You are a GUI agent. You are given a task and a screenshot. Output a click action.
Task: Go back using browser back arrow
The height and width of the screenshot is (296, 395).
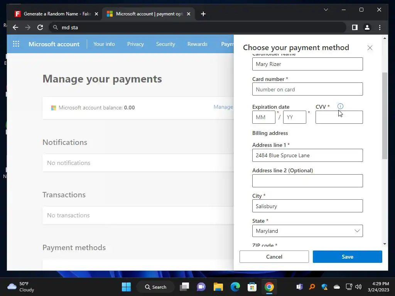[x=15, y=27]
